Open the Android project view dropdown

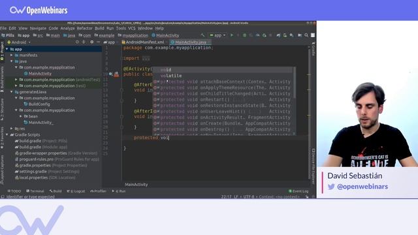19,42
